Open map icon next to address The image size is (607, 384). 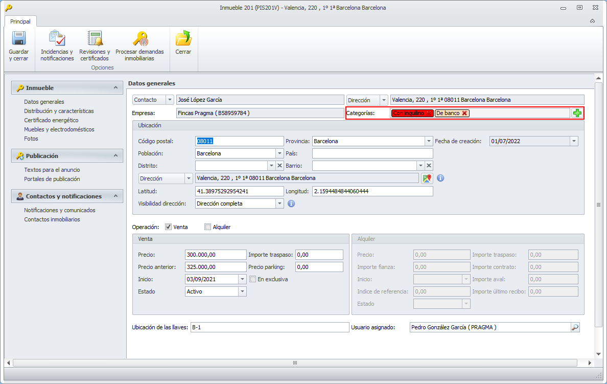tap(427, 178)
